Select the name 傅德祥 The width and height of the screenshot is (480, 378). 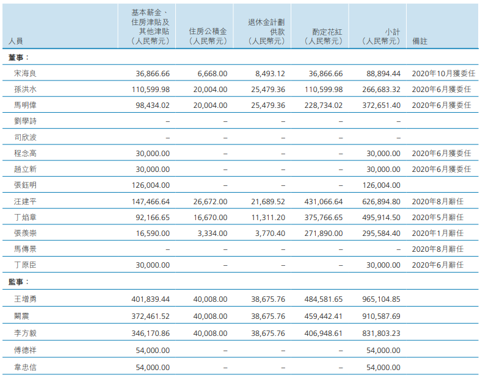(25, 350)
